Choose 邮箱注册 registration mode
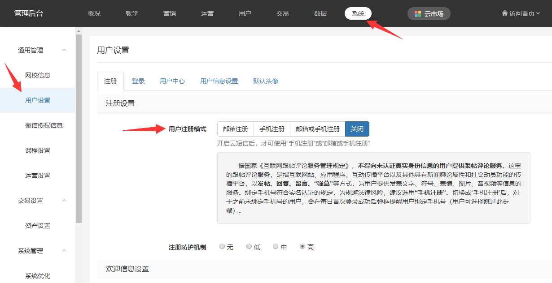Viewport: 552px width, 283px height. [x=236, y=129]
